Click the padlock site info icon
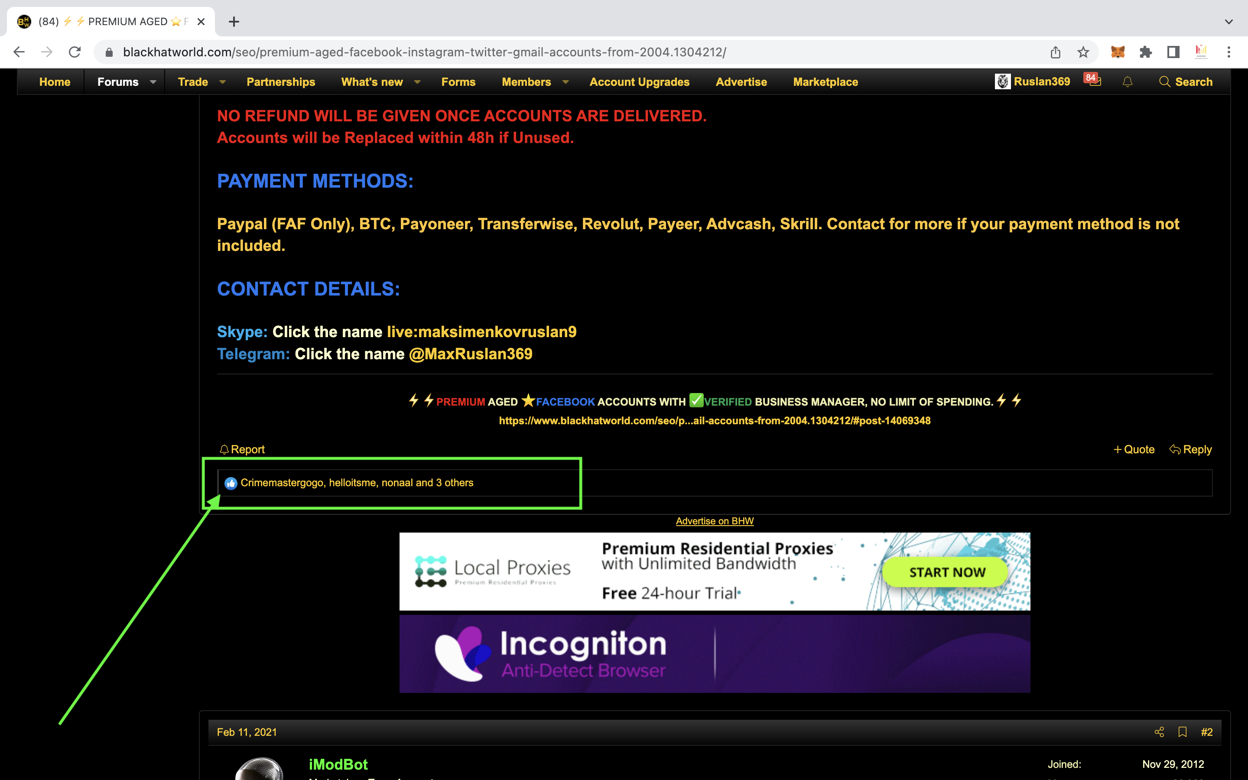Screen dimensions: 1248x780 click(x=109, y=52)
